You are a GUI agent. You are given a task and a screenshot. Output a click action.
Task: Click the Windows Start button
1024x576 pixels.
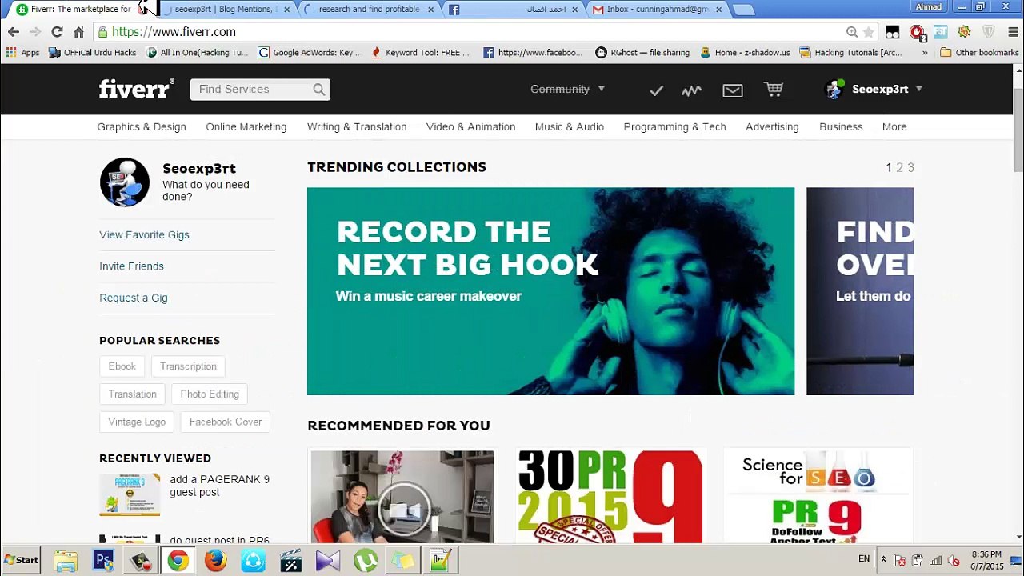[22, 560]
